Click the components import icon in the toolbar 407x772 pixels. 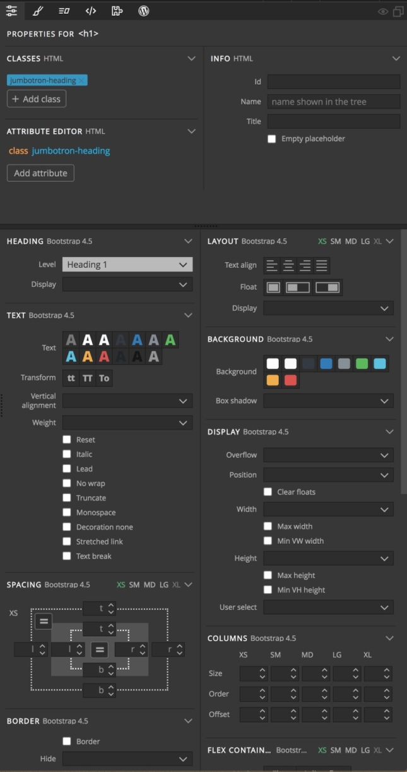pyautogui.click(x=117, y=11)
